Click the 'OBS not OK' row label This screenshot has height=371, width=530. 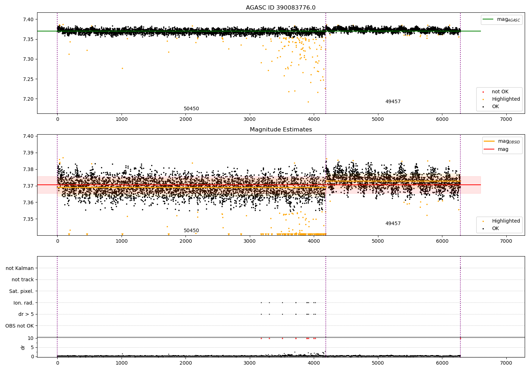coord(19,325)
